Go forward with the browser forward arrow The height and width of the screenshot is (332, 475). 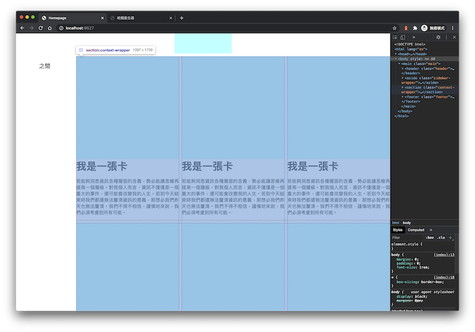coord(31,28)
